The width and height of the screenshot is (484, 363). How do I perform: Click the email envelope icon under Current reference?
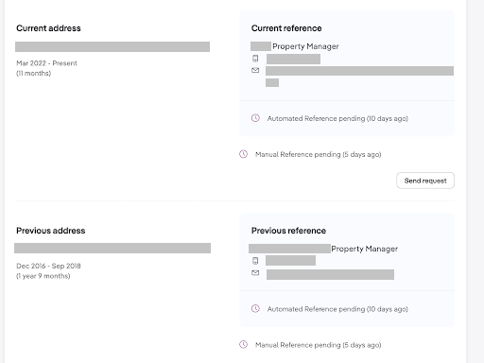(x=255, y=70)
